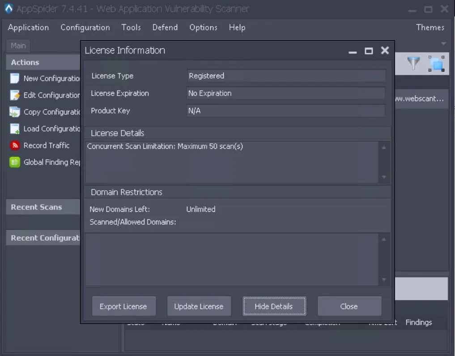The height and width of the screenshot is (356, 455).
Task: Click the Copy Configuration icon
Action: 14,112
